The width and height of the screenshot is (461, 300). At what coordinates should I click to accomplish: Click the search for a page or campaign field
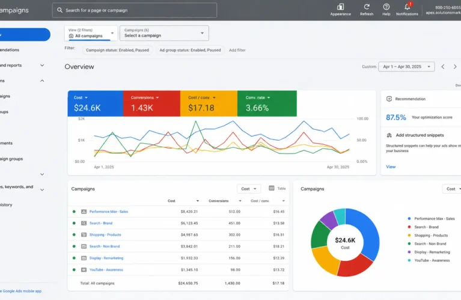tap(135, 10)
